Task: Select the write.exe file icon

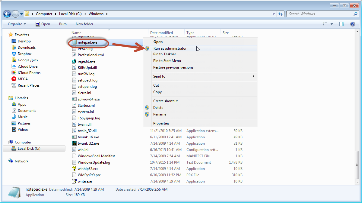Action: 75,181
